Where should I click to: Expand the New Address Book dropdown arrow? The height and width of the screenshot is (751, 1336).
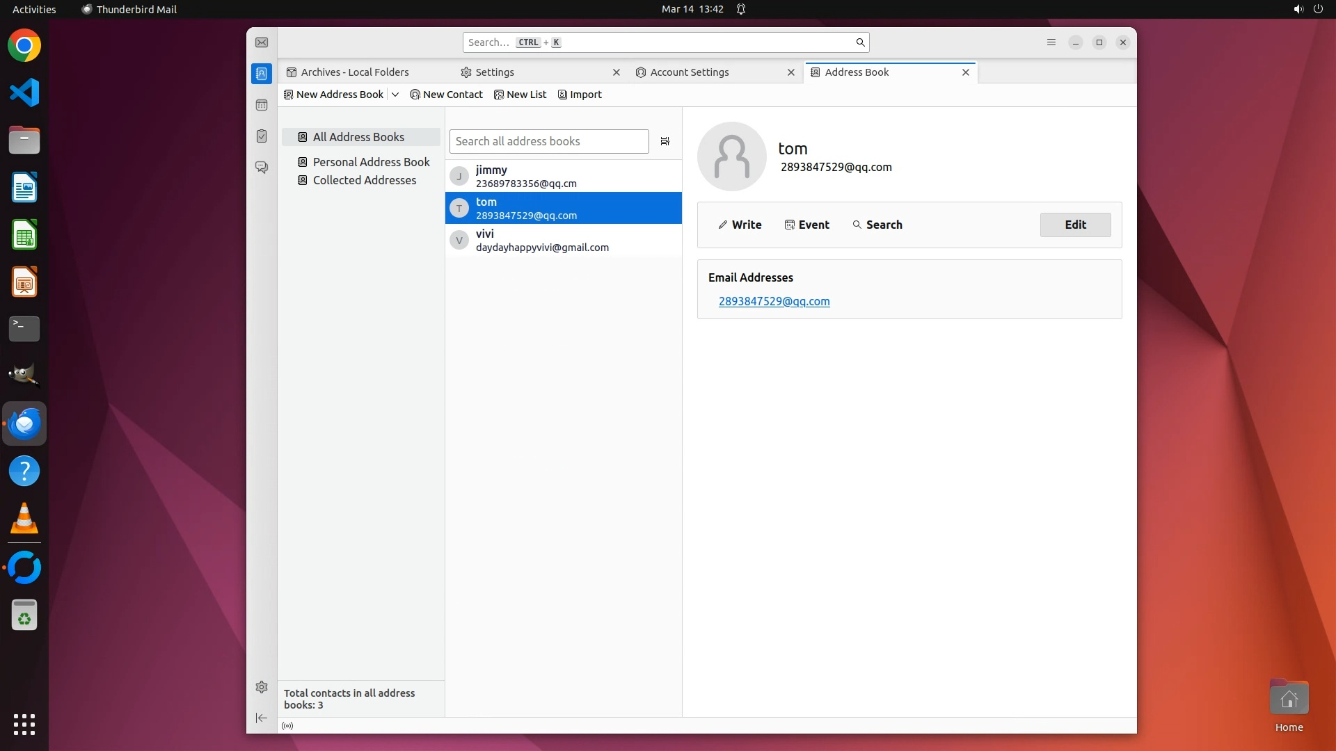[x=395, y=95]
